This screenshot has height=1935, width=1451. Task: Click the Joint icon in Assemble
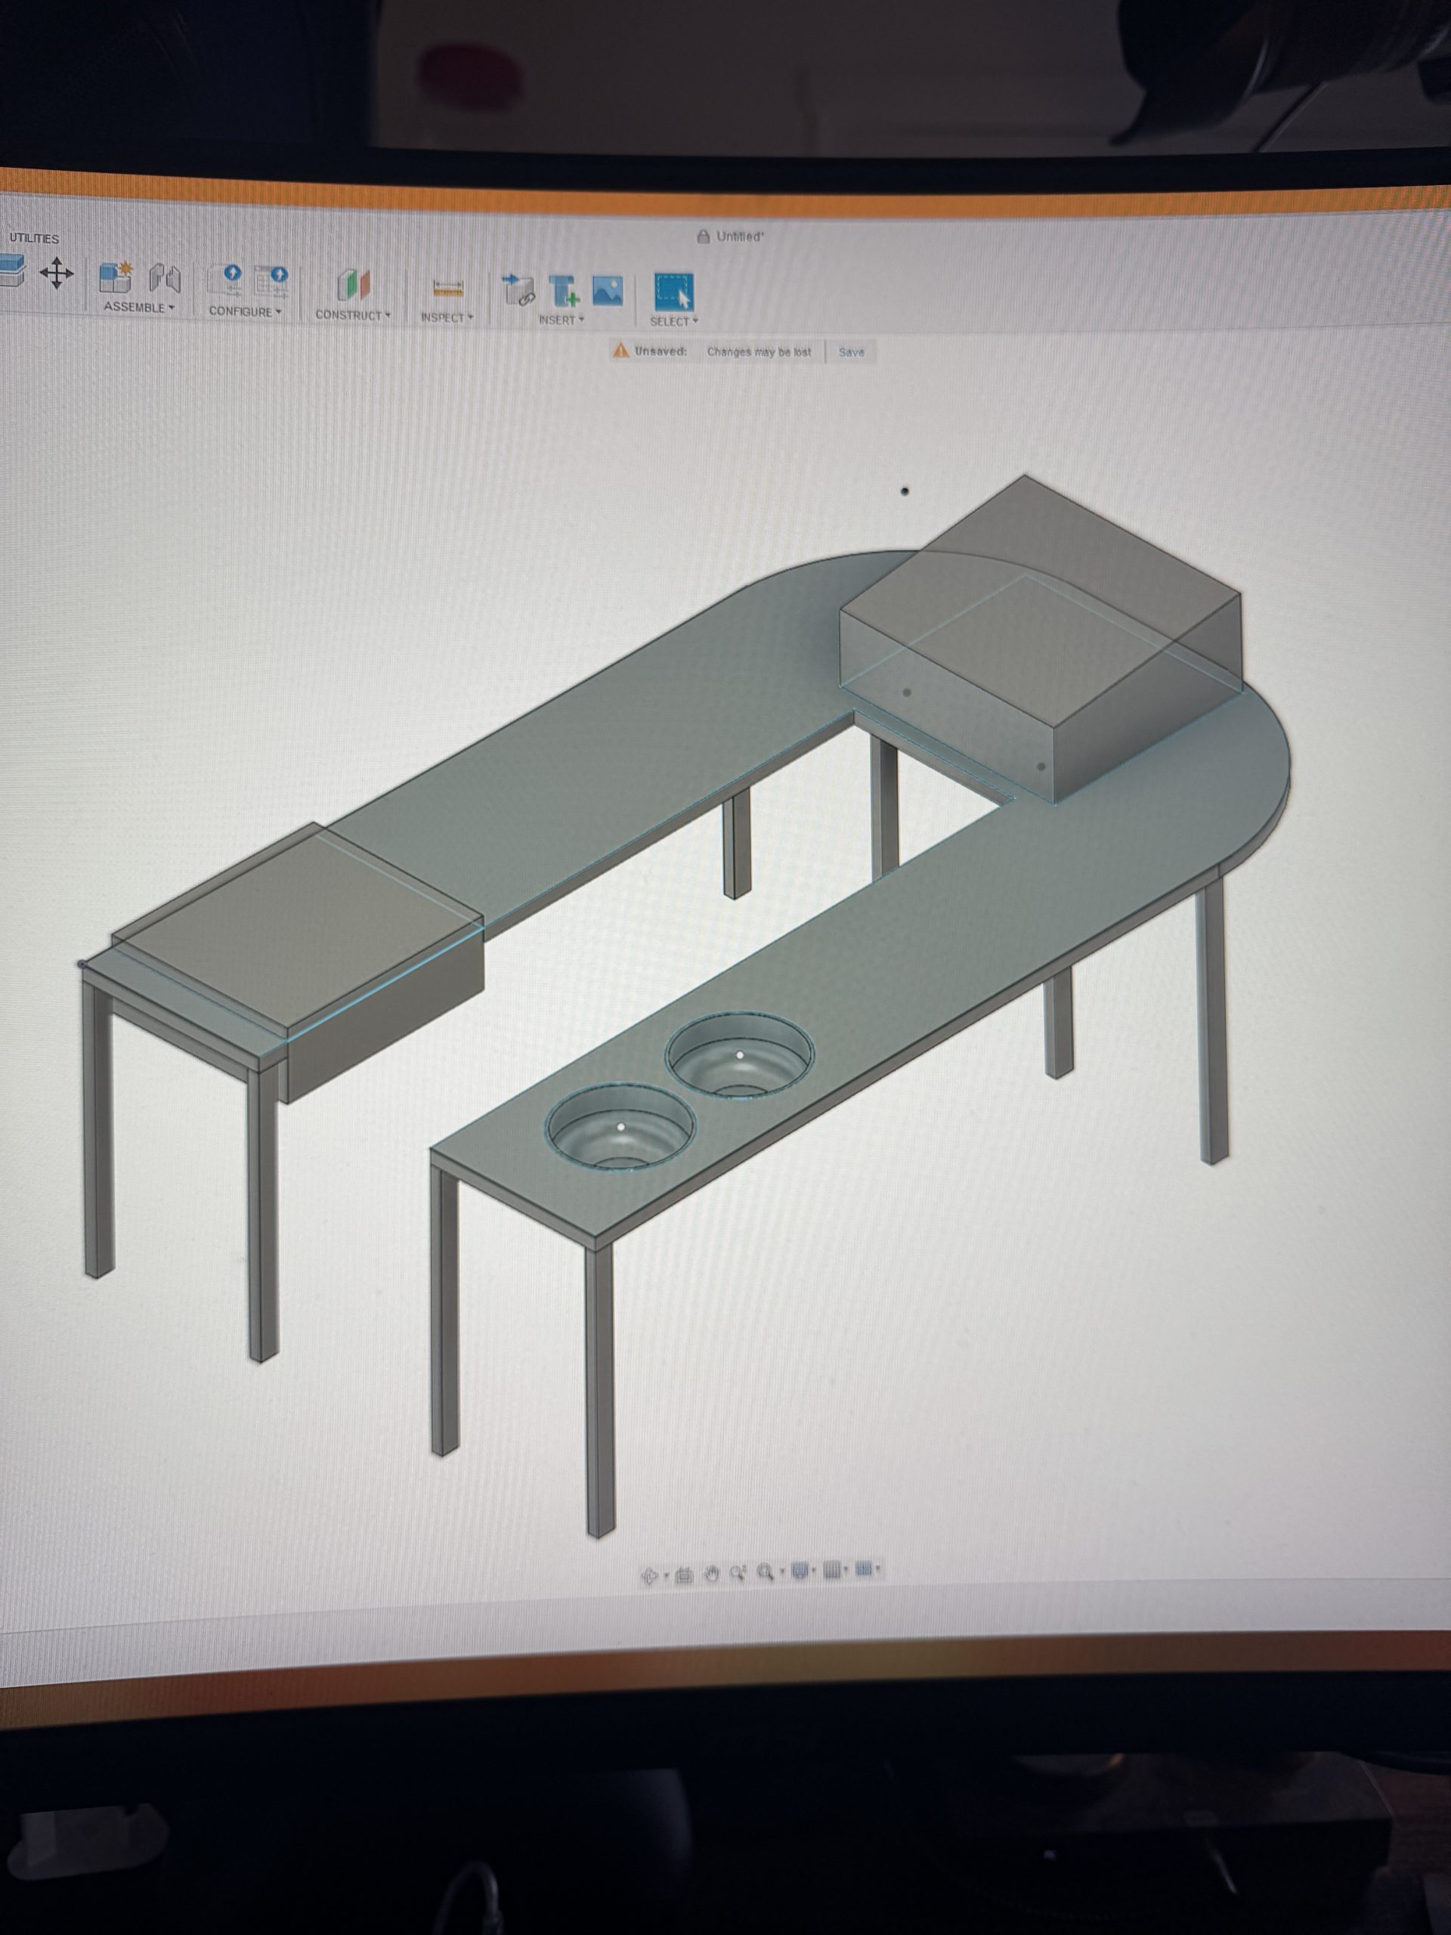165,279
